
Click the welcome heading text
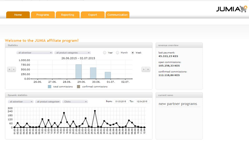click(x=42, y=41)
